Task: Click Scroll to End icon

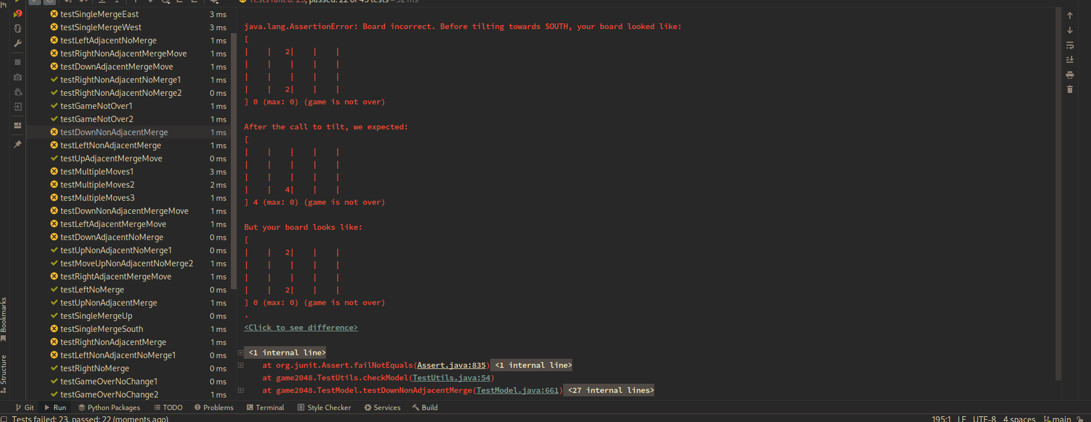Action: (x=1070, y=60)
